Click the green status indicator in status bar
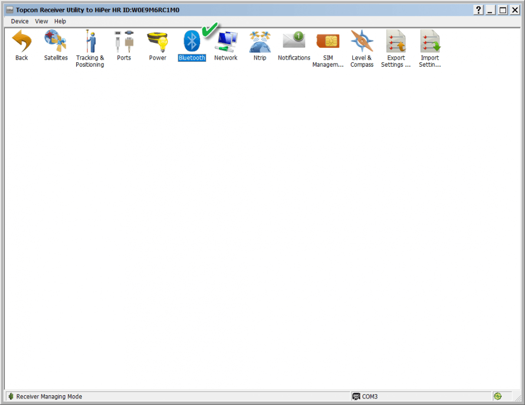Screen dimensions: 525x405 497,396
